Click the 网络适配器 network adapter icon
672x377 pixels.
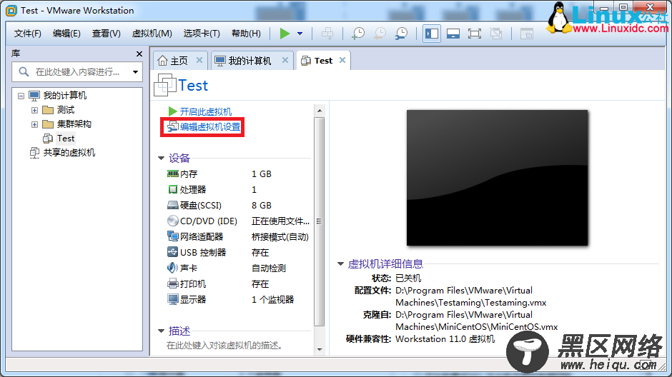coord(173,236)
